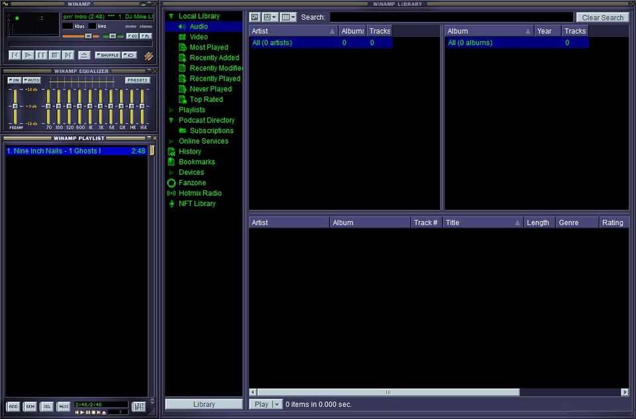The height and width of the screenshot is (419, 636).
Task: Expand the Playlists tree node
Action: point(171,110)
